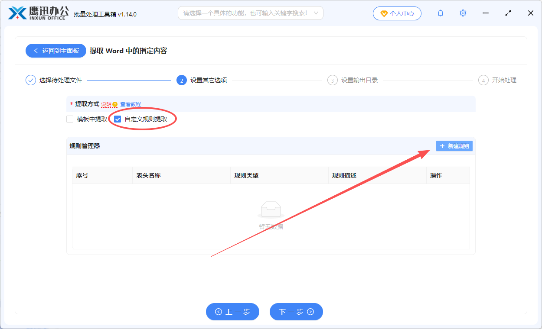Click the checkmark circle on step 选择待处理文件
Viewport: 542px width, 329px height.
[x=30, y=80]
